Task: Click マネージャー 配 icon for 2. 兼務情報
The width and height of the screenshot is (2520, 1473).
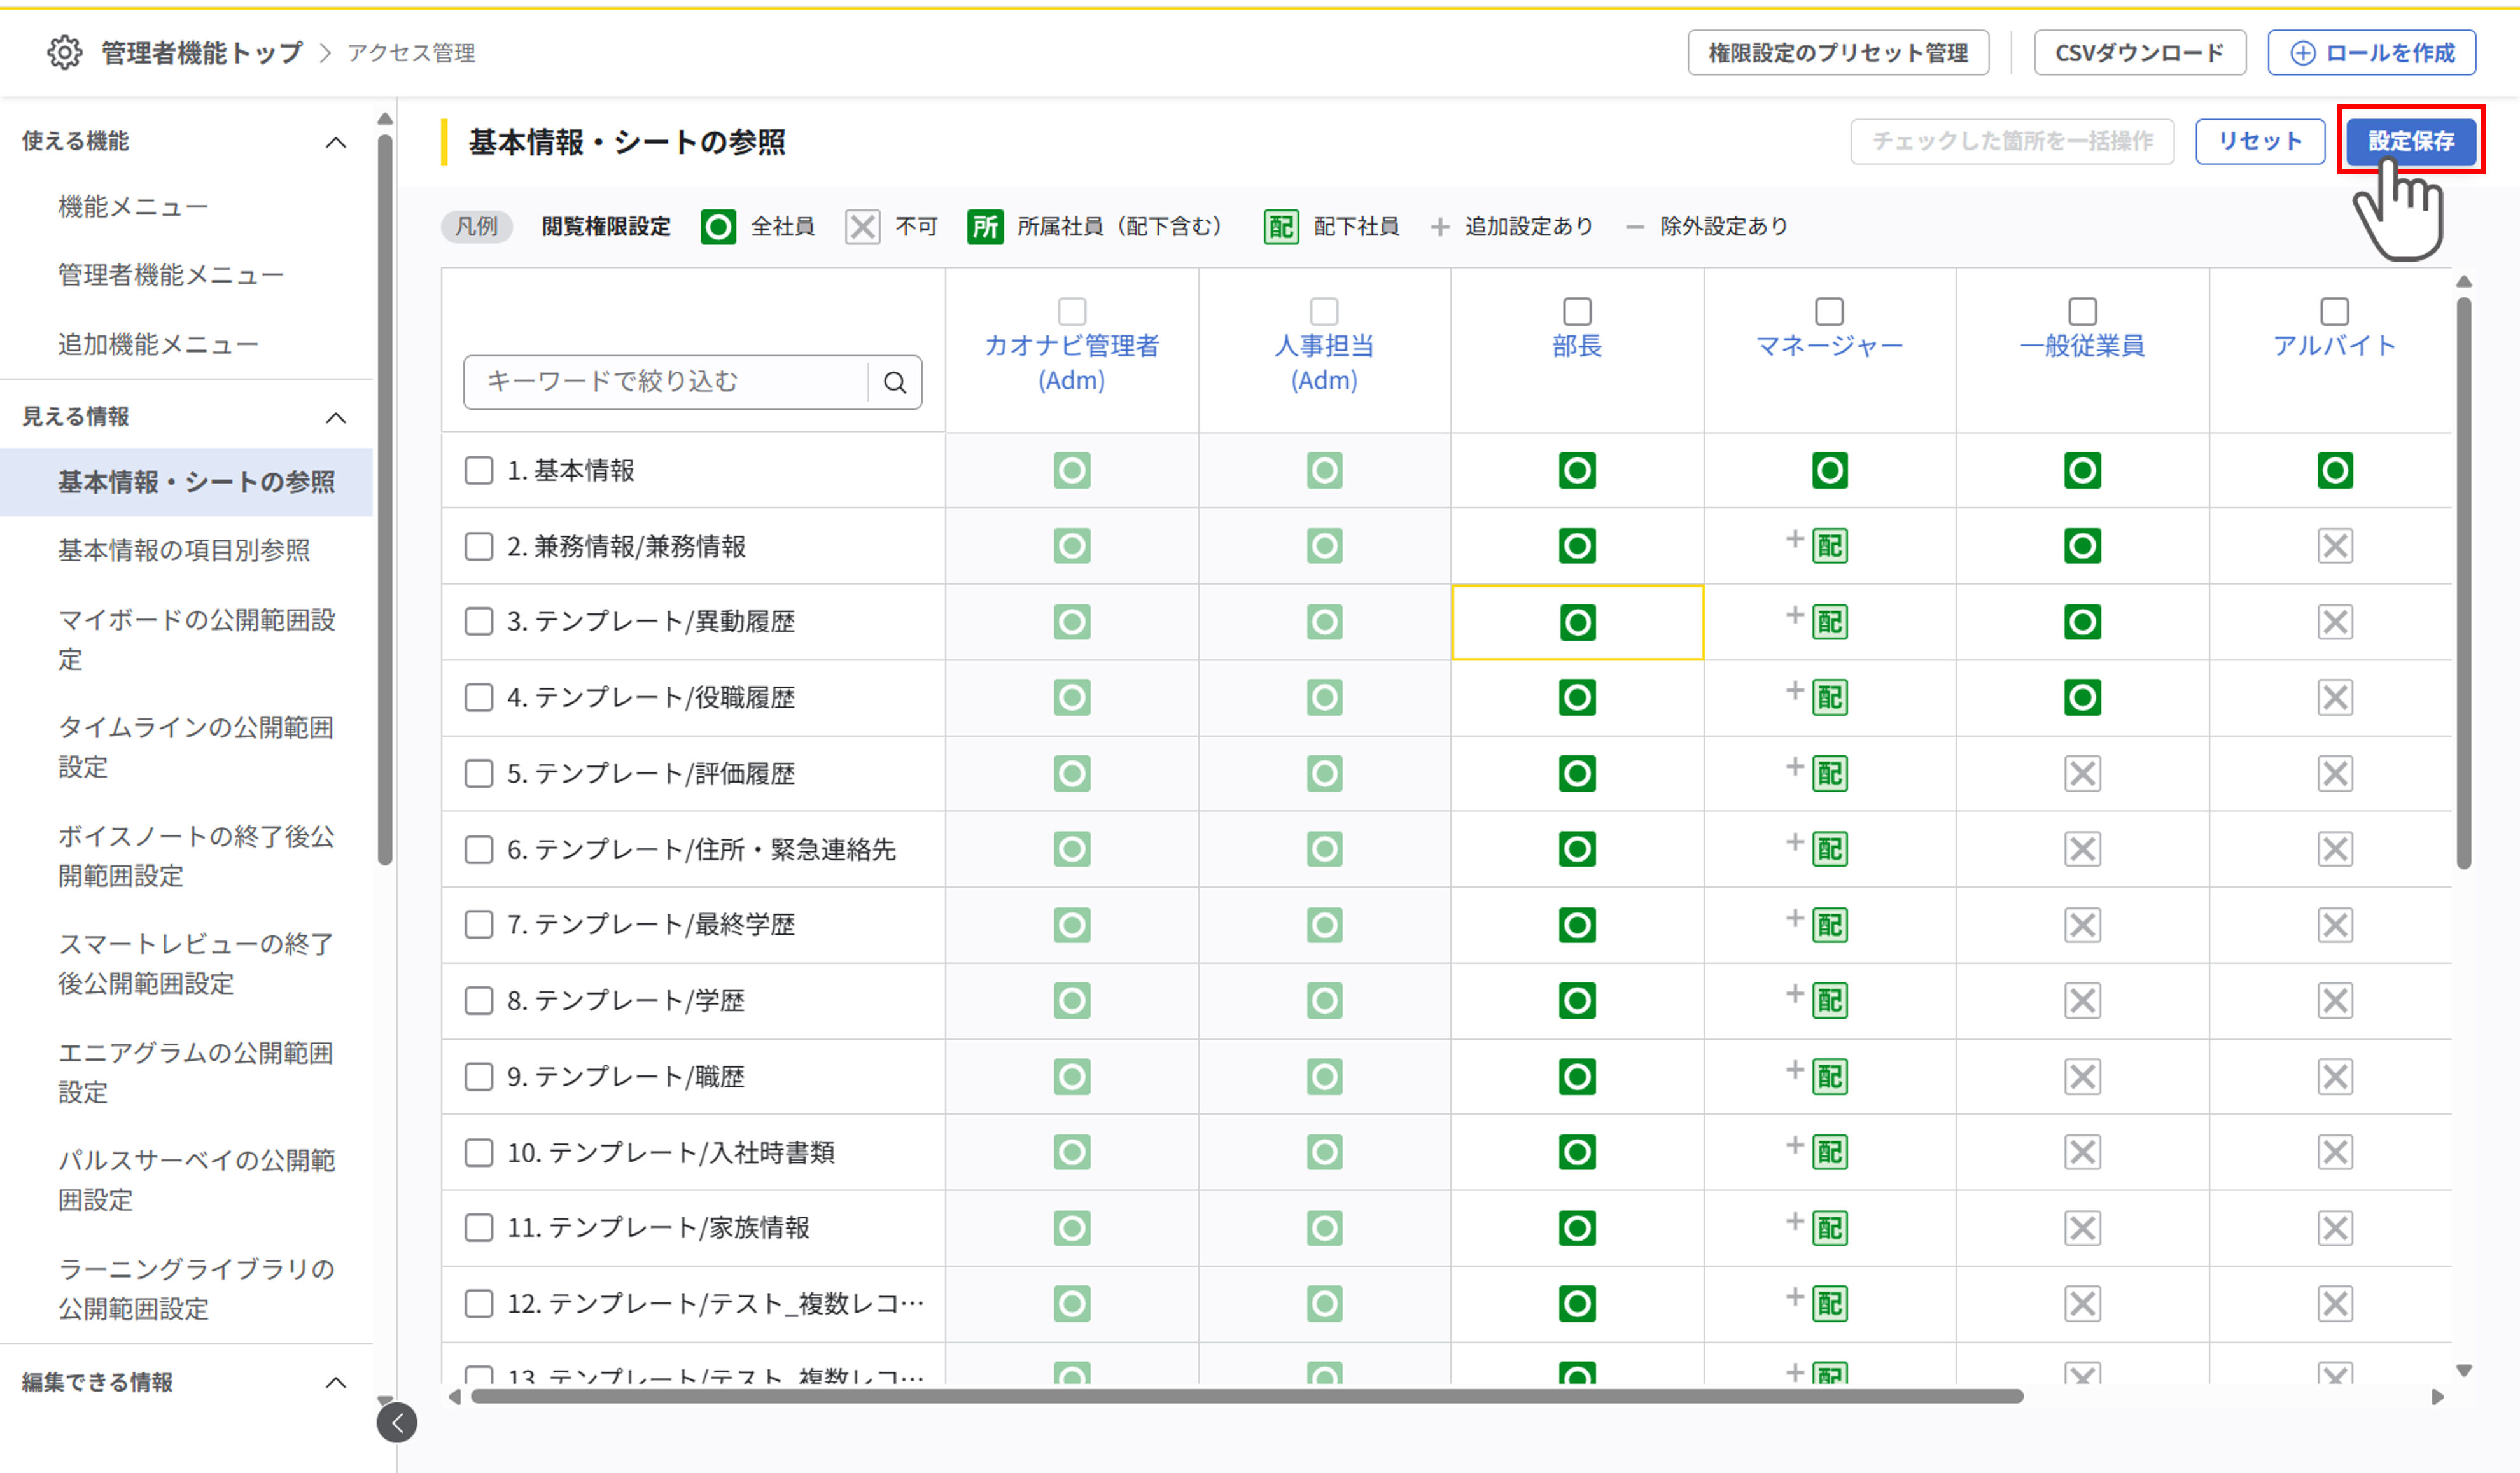Action: [1830, 546]
